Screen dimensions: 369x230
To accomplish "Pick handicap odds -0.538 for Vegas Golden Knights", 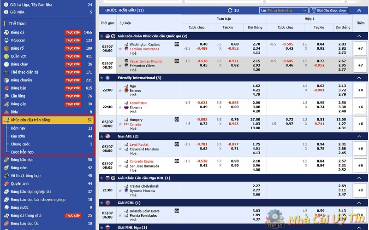I will click(x=202, y=61).
